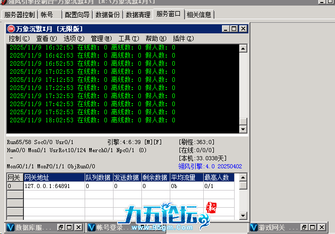The width and height of the screenshot is (335, 234).
Task: Click gateway table scrollbar up arrow
Action: tap(243, 177)
